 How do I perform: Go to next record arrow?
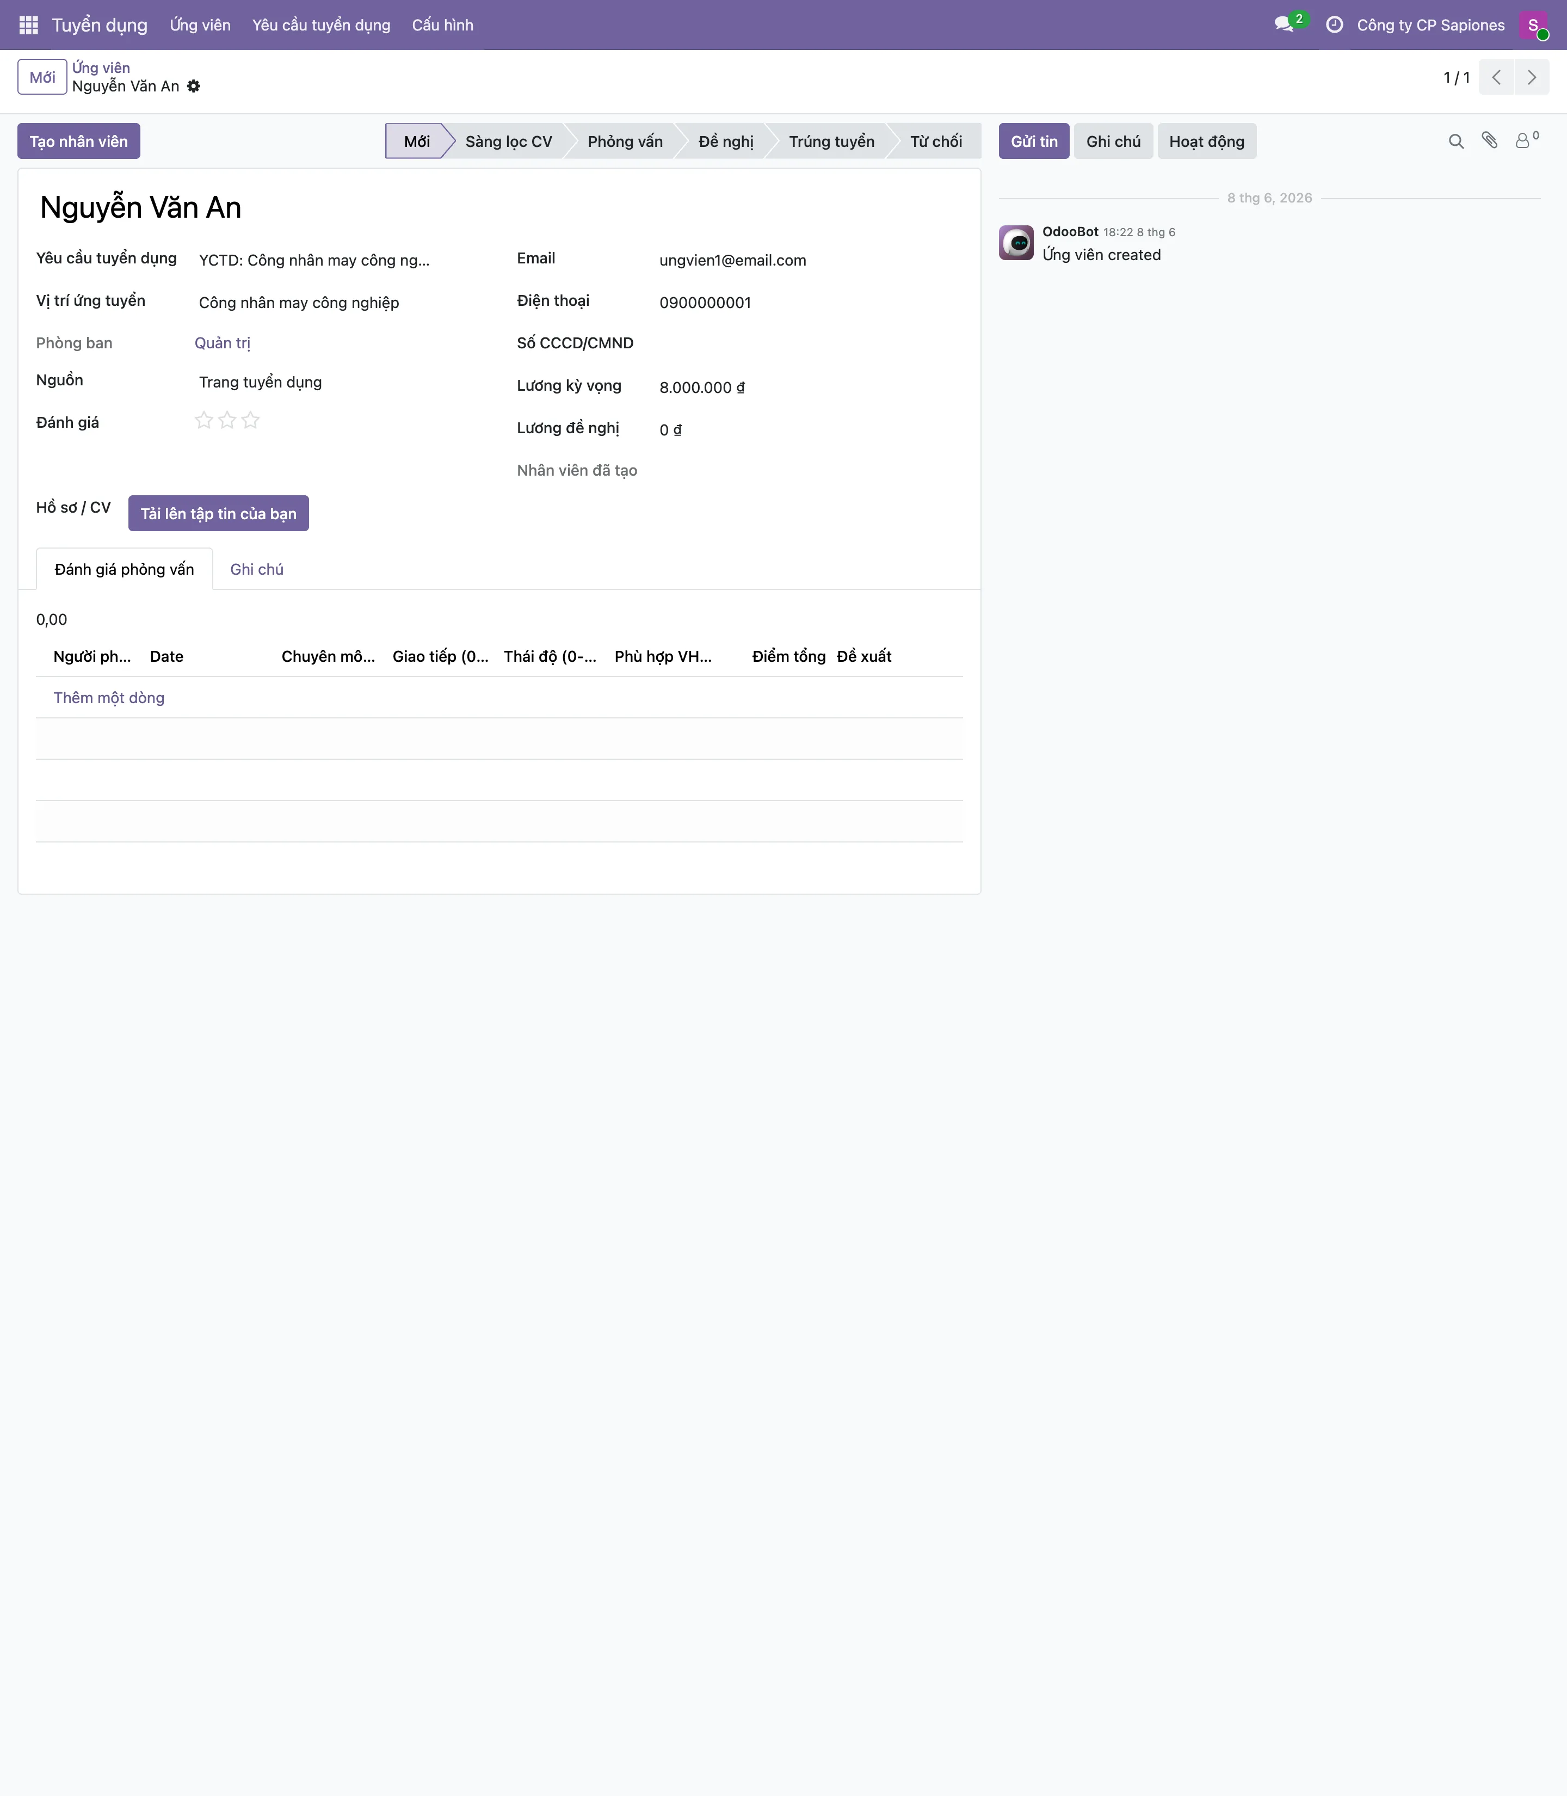point(1531,78)
